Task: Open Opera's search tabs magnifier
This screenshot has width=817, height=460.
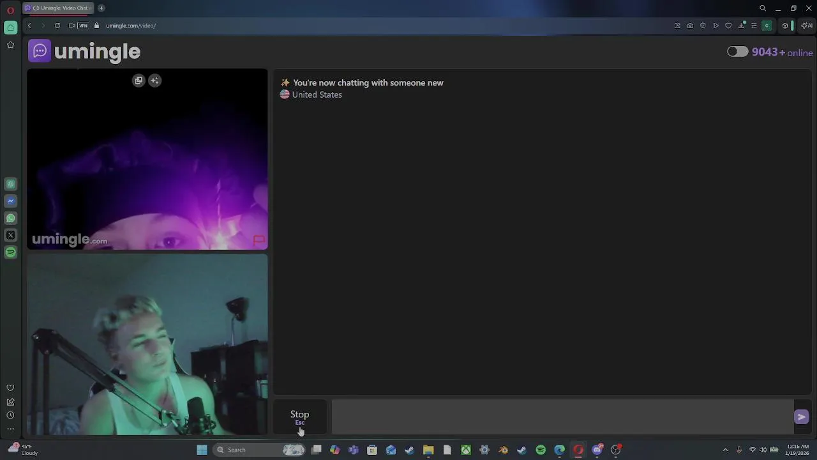Action: (763, 8)
